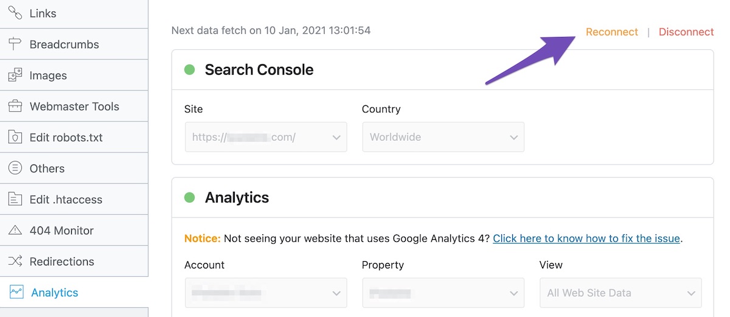The image size is (730, 317).
Task: Click the Breadcrumbs signpost icon
Action: pyautogui.click(x=15, y=44)
